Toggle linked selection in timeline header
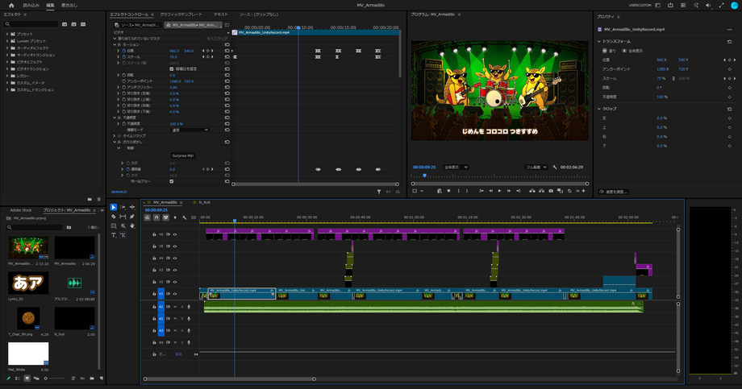This screenshot has height=389, width=742. (165, 217)
